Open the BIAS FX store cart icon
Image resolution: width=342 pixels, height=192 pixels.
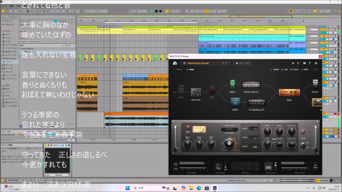293,63
